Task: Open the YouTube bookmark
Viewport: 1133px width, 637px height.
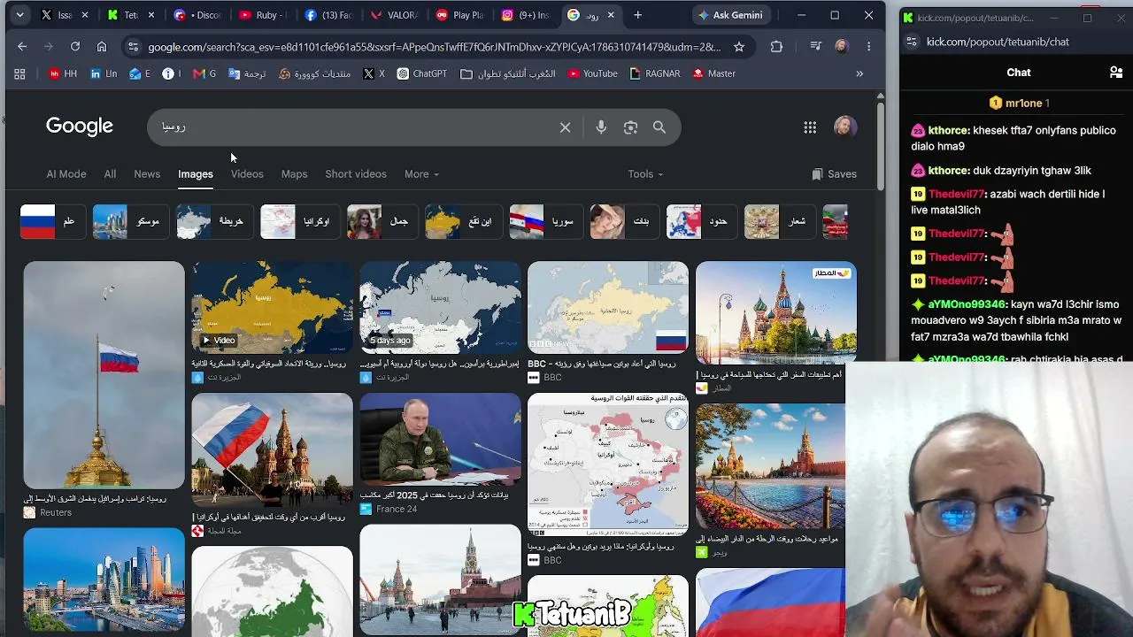Action: coord(591,74)
